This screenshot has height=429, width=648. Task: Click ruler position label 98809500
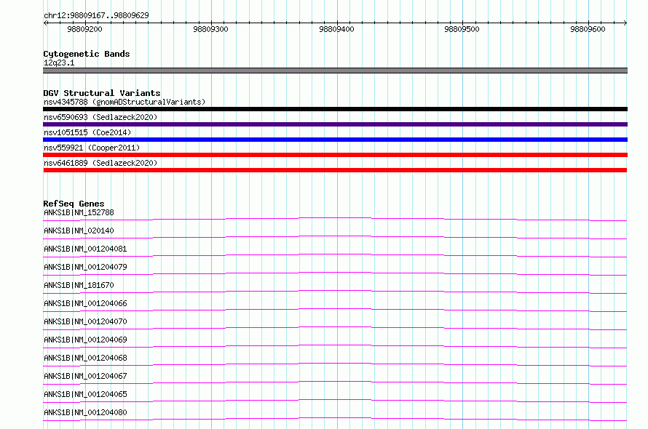pyautogui.click(x=462, y=29)
